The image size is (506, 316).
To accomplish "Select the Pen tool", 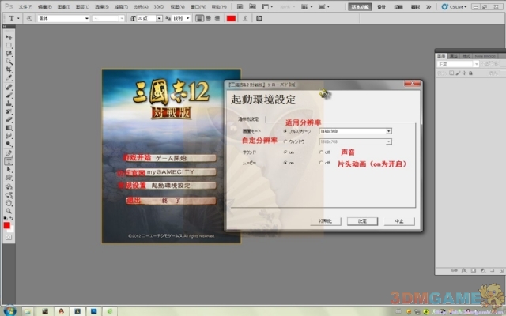I will (x=9, y=152).
